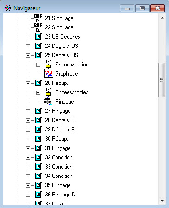Select the 22 Stockage tree row
Image resolution: width=169 pixels, height=208 pixels.
click(x=59, y=27)
